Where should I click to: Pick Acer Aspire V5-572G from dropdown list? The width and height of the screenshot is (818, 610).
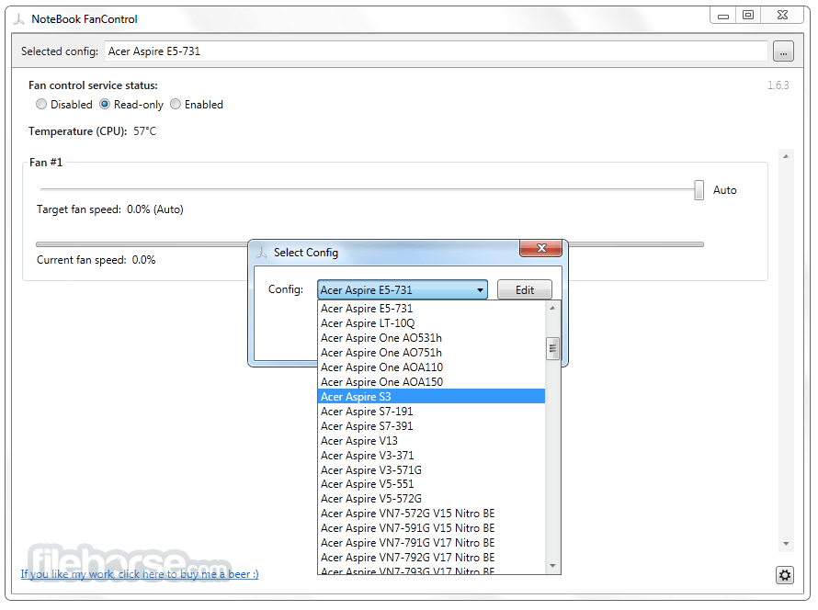[431, 499]
